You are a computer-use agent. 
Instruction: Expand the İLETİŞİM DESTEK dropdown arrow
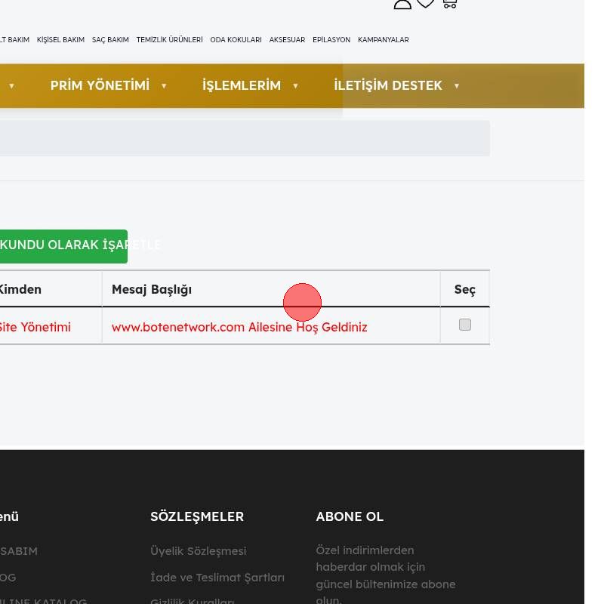coord(457,86)
